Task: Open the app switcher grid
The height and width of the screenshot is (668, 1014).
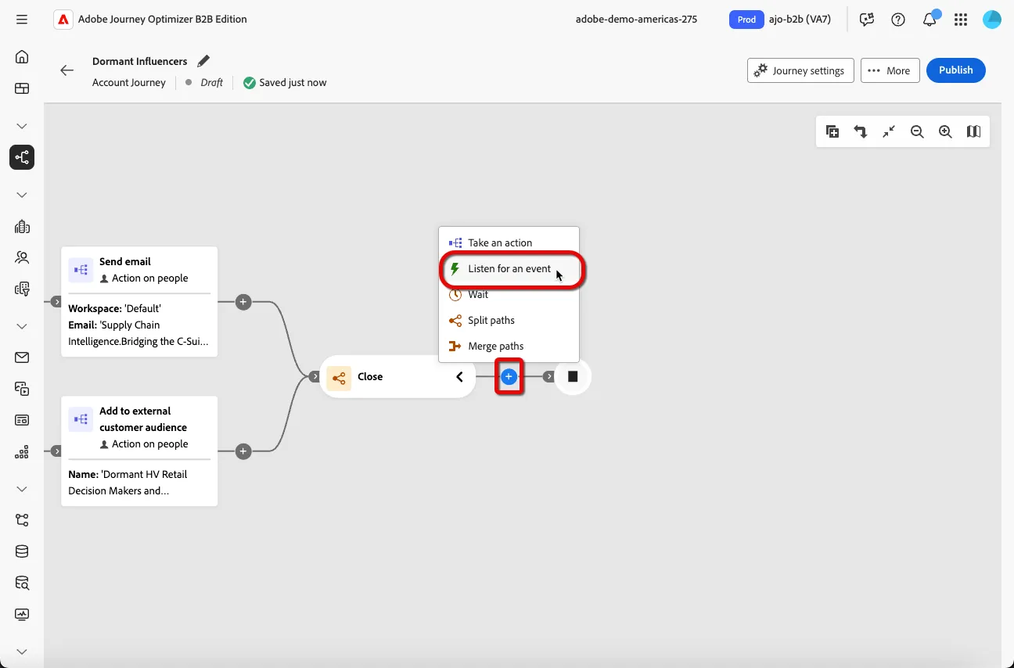Action: 961,20
